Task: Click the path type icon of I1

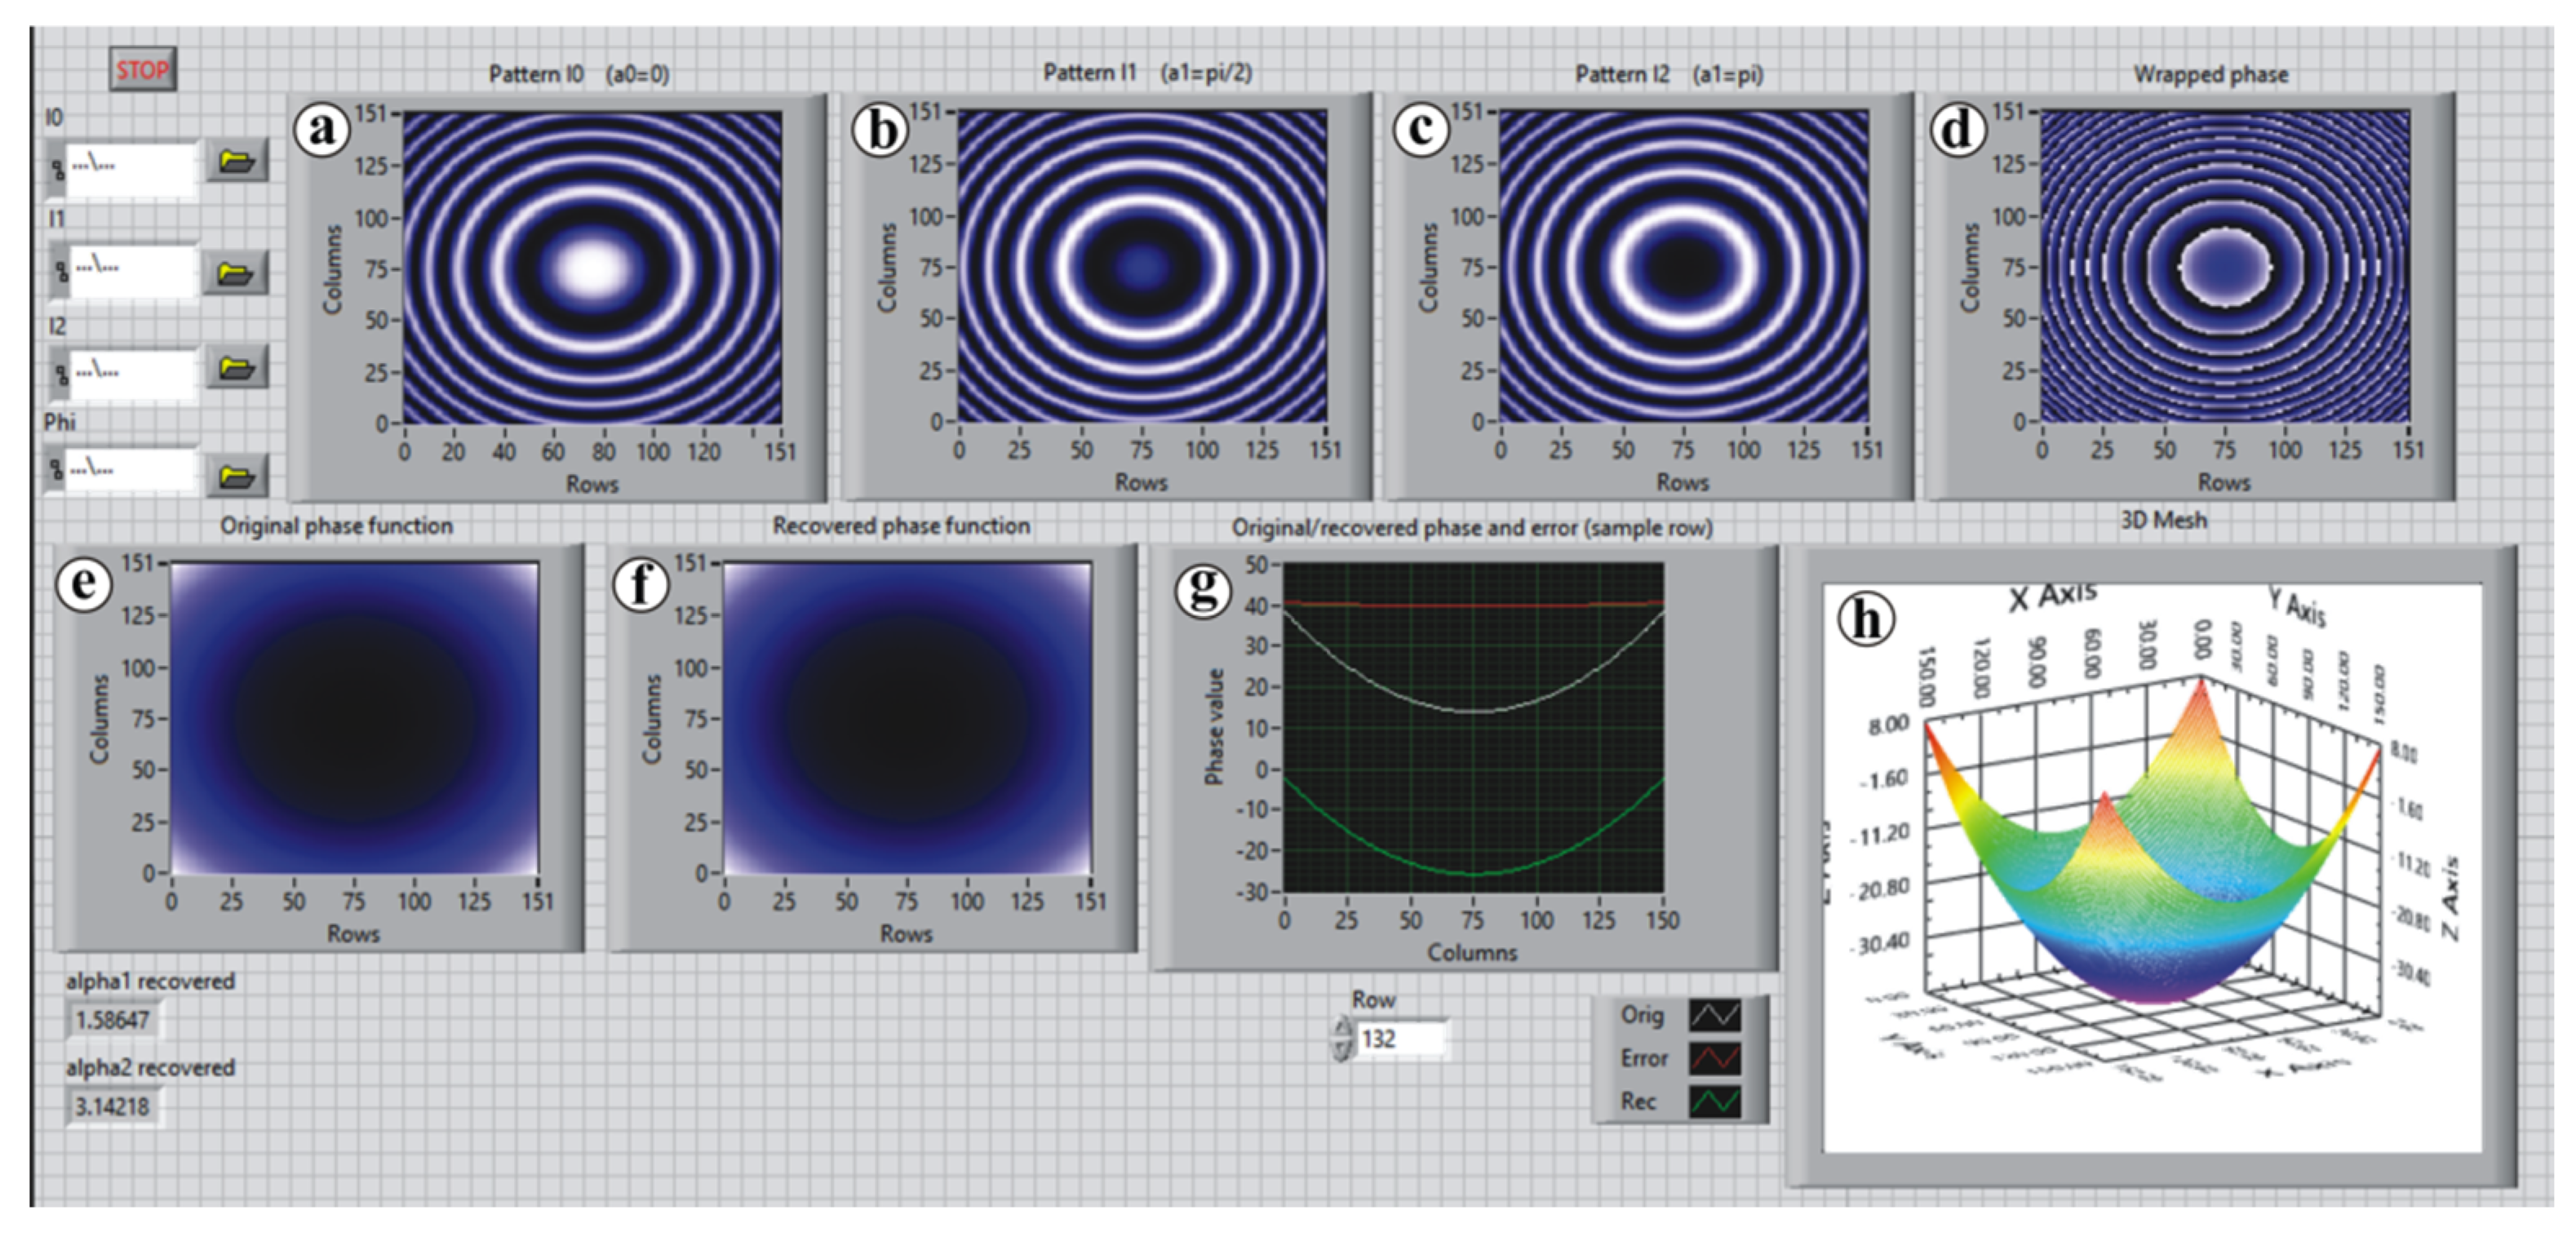Action: (x=60, y=271)
